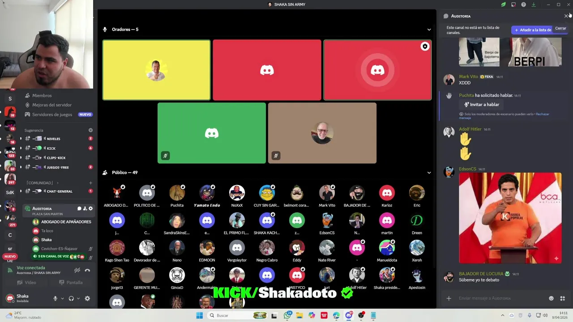The height and width of the screenshot is (322, 573).
Task: Click Añadir a la lista de canales
Action: (x=533, y=30)
